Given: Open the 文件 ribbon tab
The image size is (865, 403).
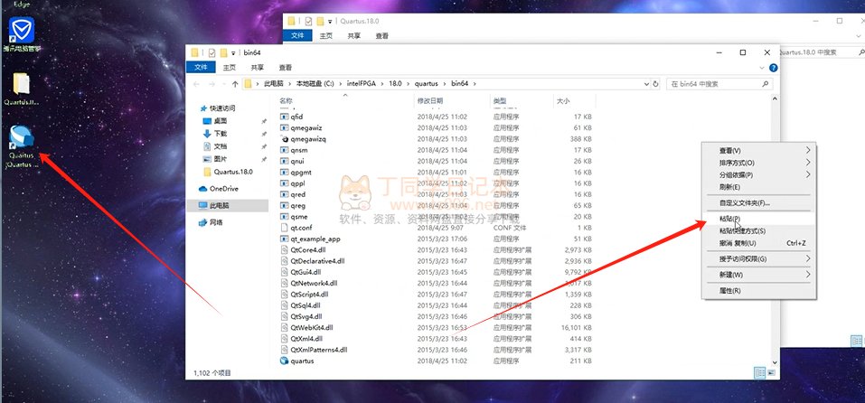Looking at the screenshot, I should [x=202, y=67].
